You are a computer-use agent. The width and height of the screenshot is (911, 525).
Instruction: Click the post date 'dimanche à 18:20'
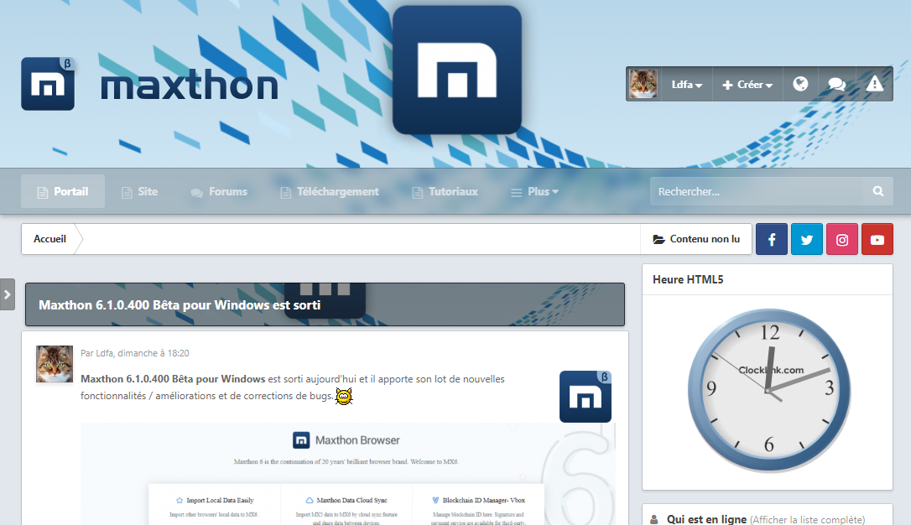click(154, 353)
